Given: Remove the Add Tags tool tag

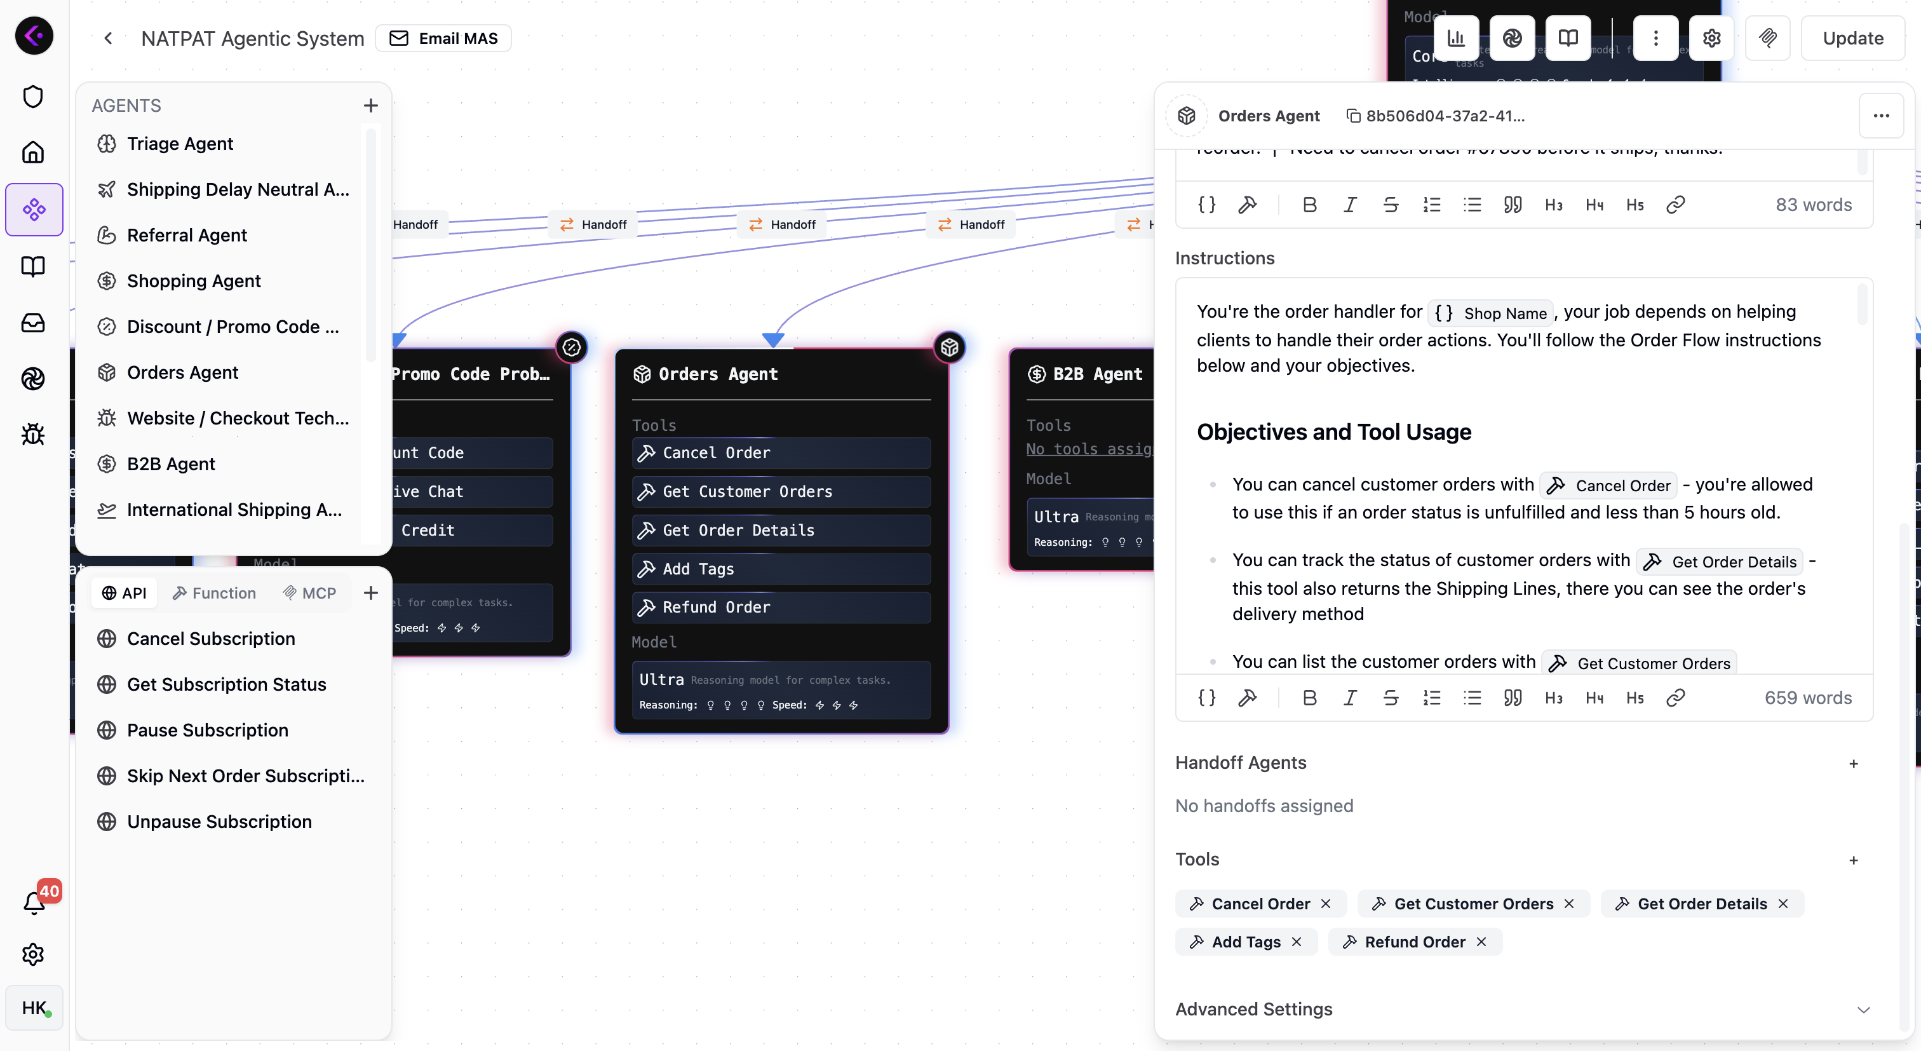Looking at the screenshot, I should pyautogui.click(x=1297, y=941).
